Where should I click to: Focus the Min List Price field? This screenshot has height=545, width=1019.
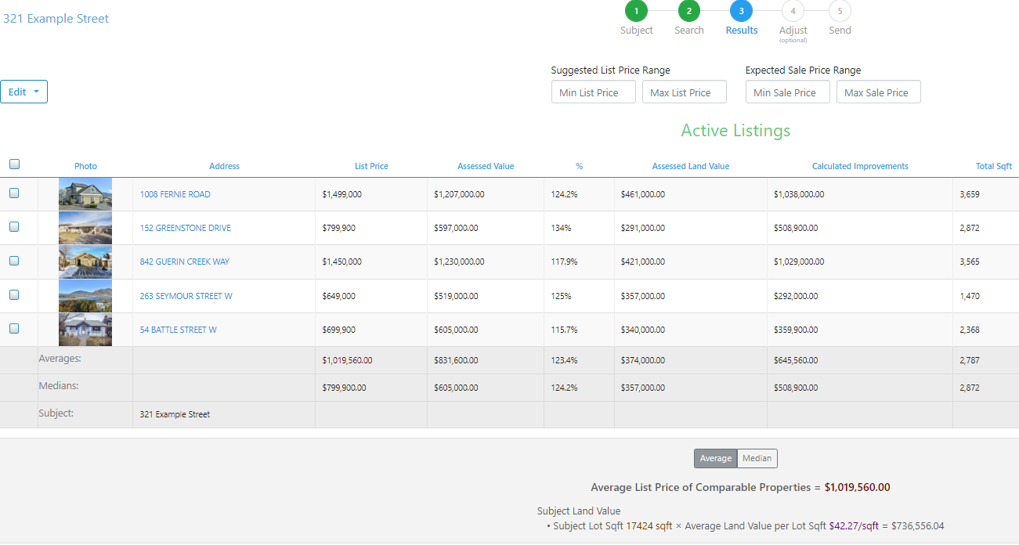pos(594,92)
